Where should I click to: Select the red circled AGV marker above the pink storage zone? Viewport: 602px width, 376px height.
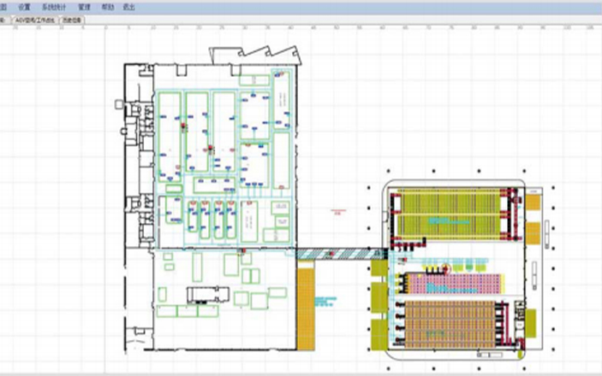[445, 268]
